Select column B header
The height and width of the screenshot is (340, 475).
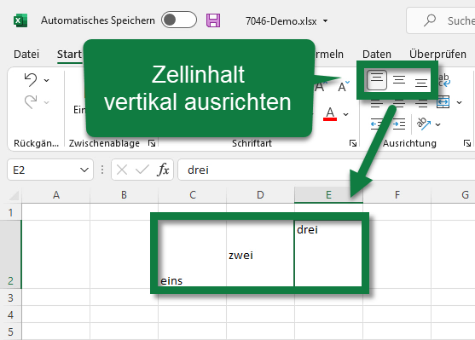point(124,194)
